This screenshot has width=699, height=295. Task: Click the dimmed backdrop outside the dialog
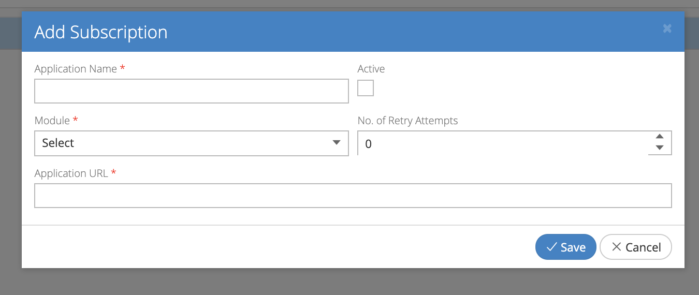pos(349,282)
